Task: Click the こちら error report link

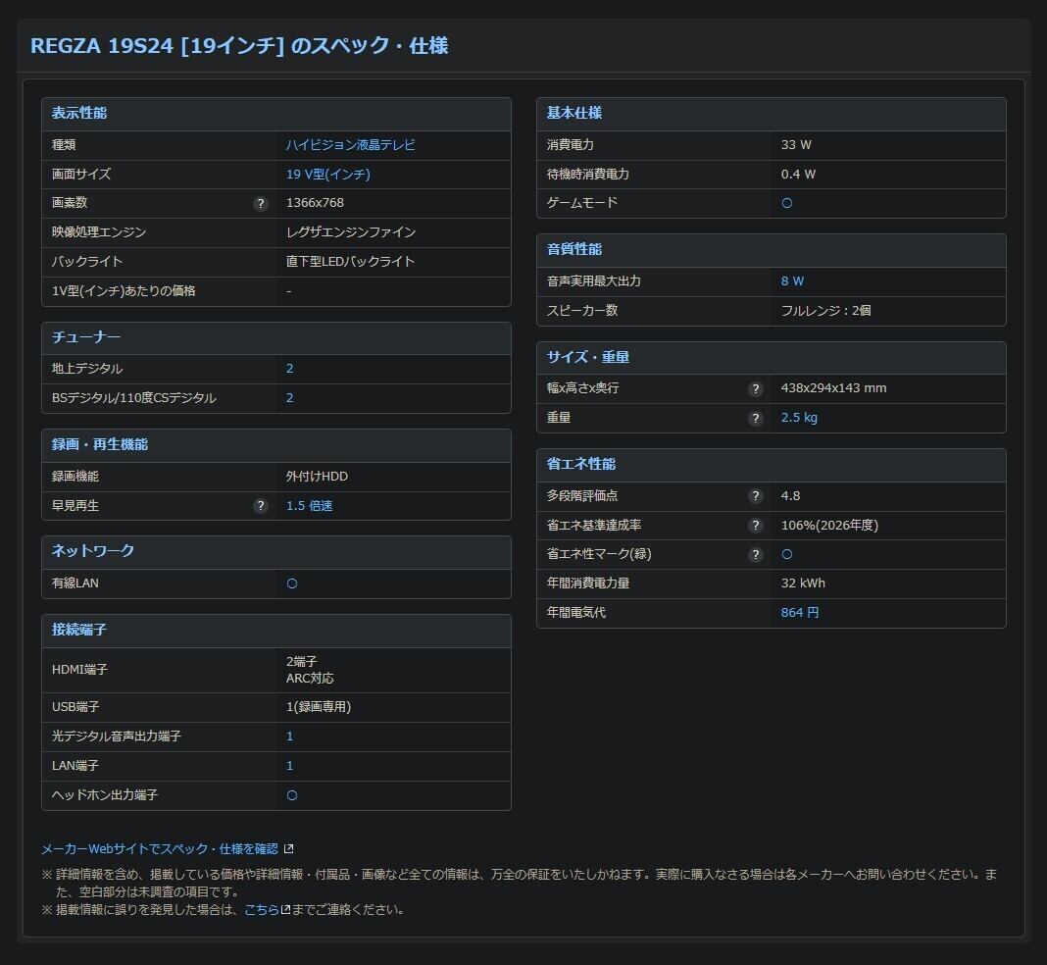Action: [261, 909]
